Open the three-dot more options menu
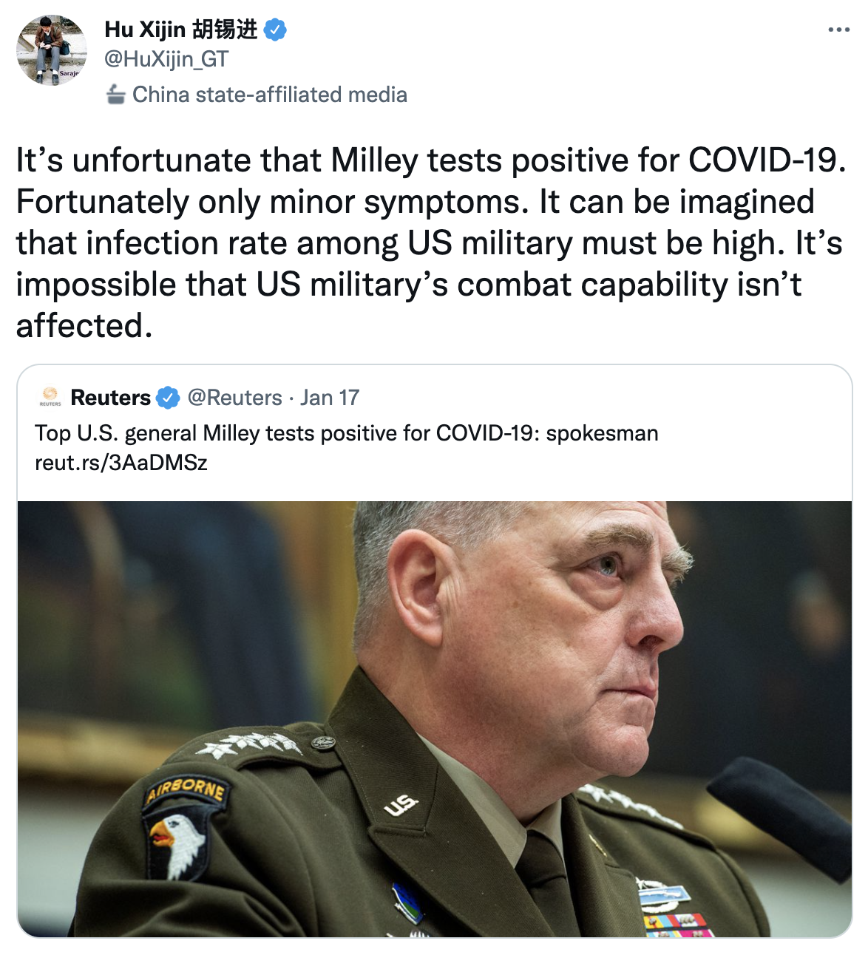Viewport: 868px width, 955px height. (x=838, y=30)
